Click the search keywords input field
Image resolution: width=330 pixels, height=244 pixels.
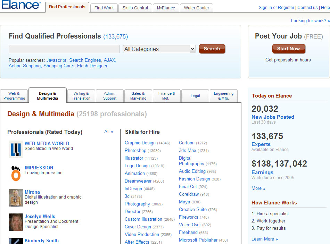[64, 49]
